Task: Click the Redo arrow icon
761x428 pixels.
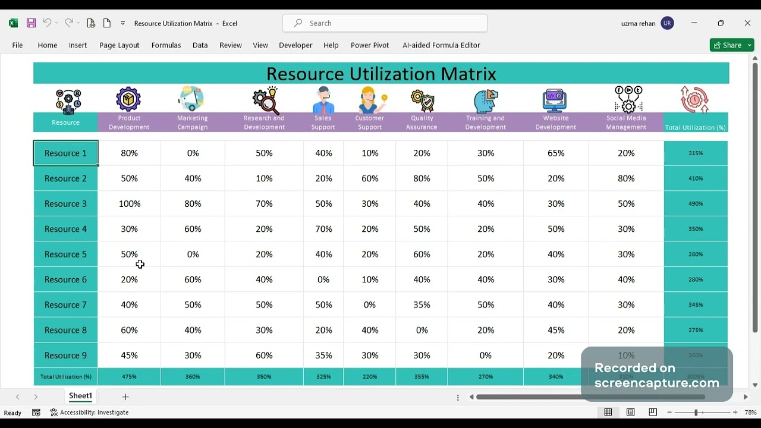Action: (x=68, y=23)
